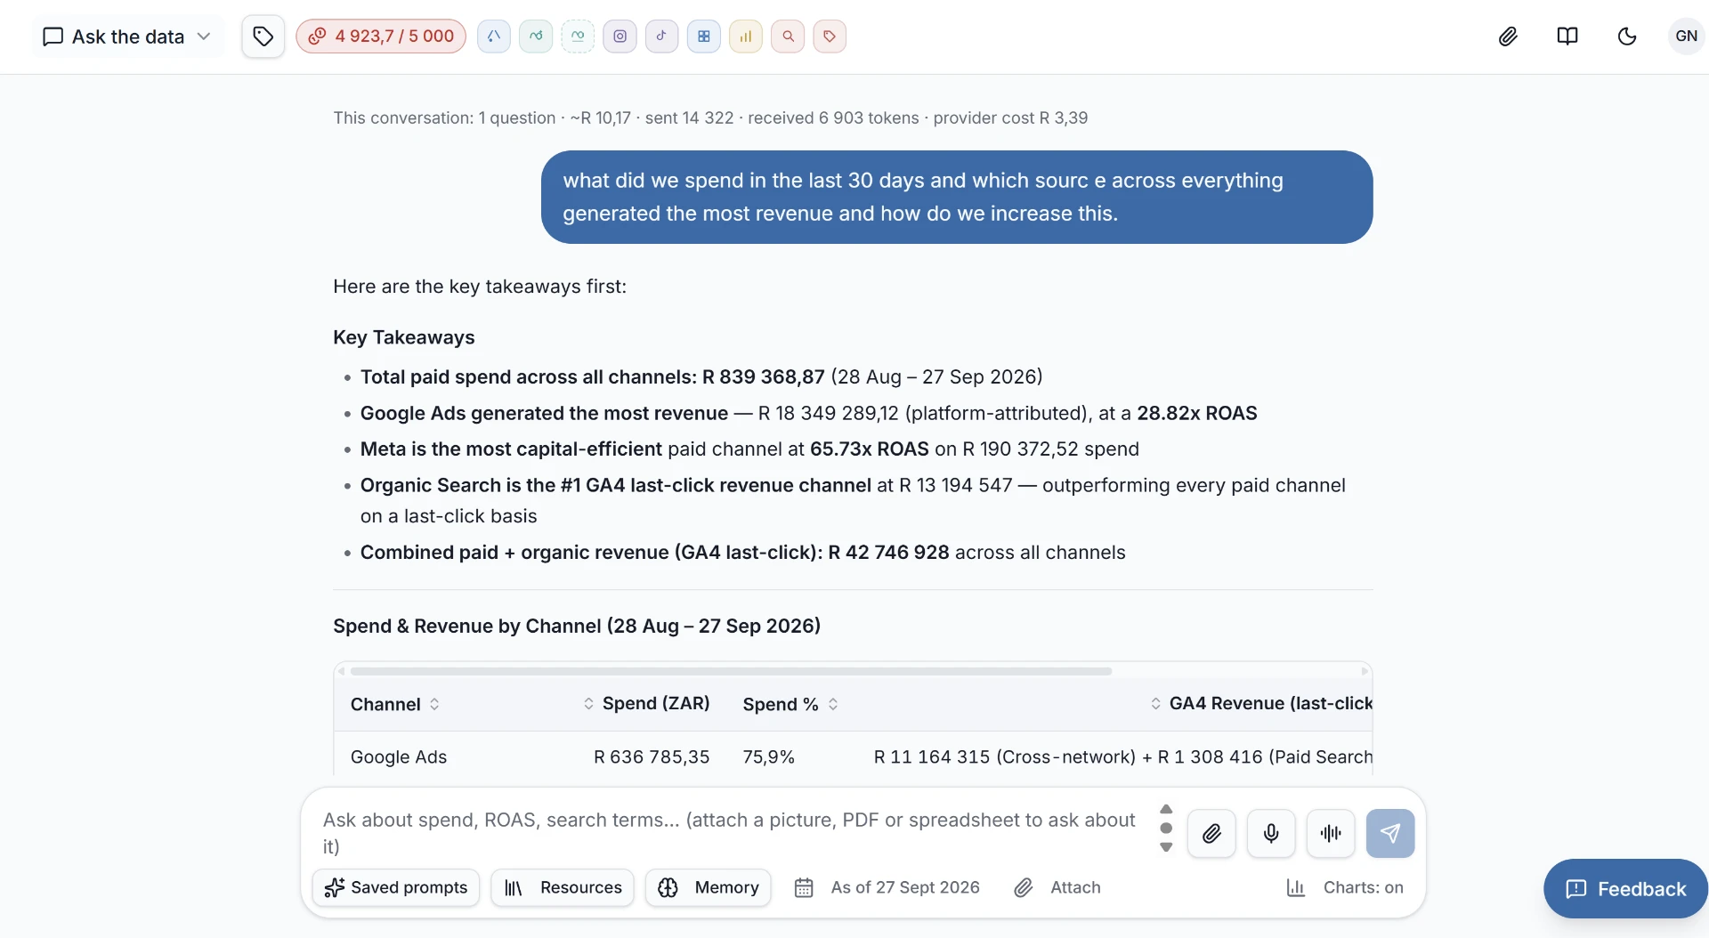Select the small red tag source icon

coord(830,36)
